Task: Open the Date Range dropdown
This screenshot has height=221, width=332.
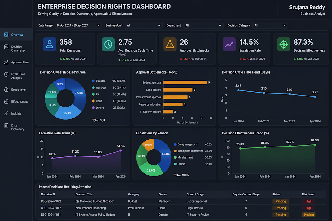Action: click(78, 25)
